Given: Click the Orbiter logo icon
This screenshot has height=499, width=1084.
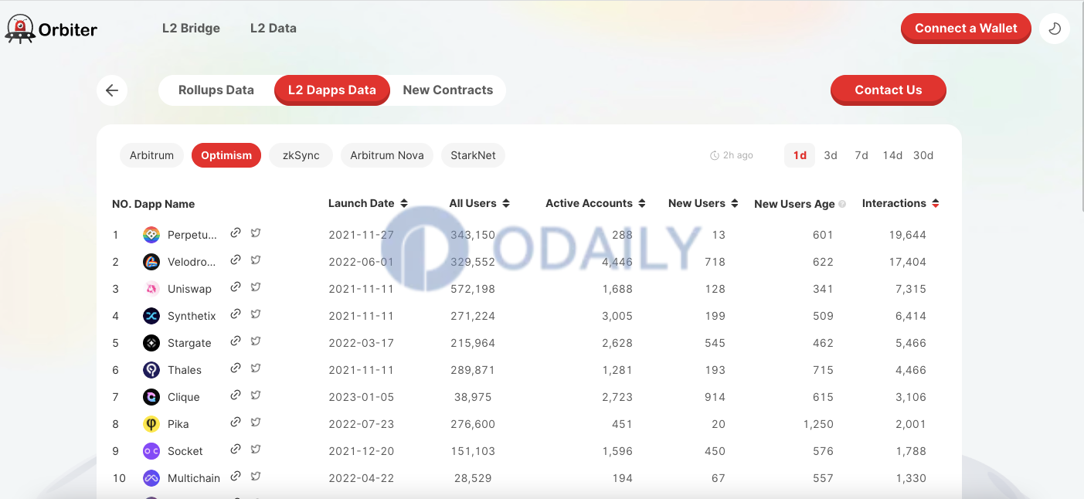Looking at the screenshot, I should [x=20, y=29].
